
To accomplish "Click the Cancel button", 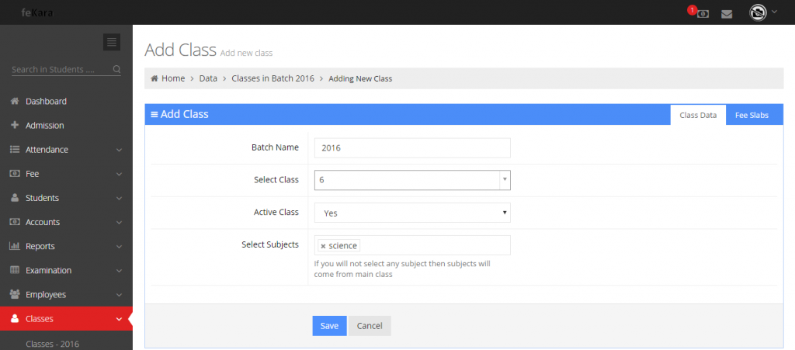I will [x=369, y=326].
